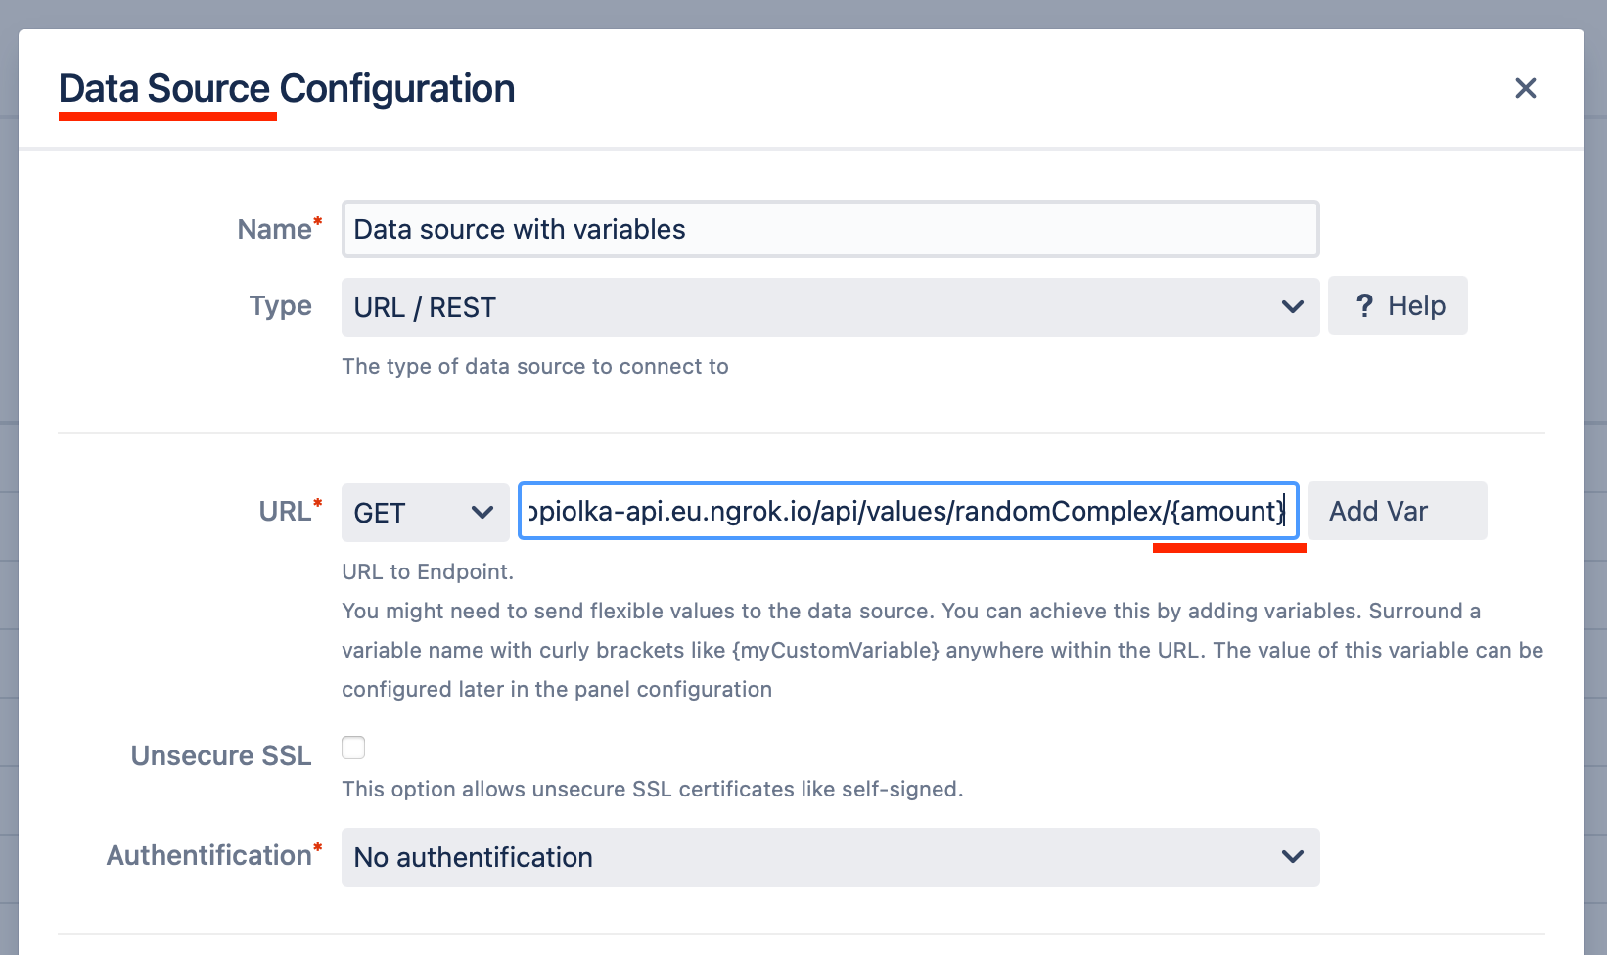Open the Authentification dropdown
This screenshot has width=1607, height=955.
point(830,857)
